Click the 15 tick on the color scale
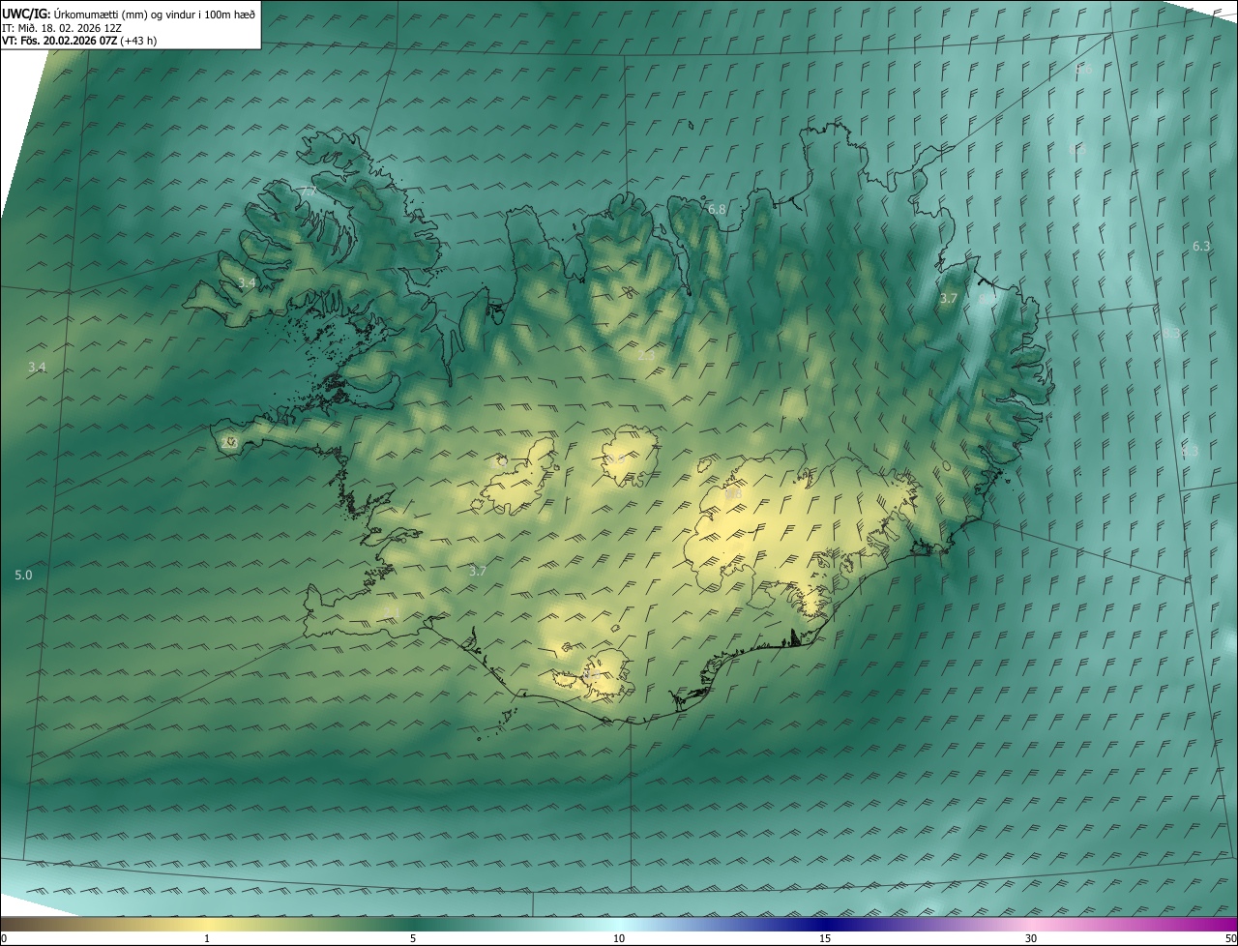1238x946 pixels. tap(825, 939)
